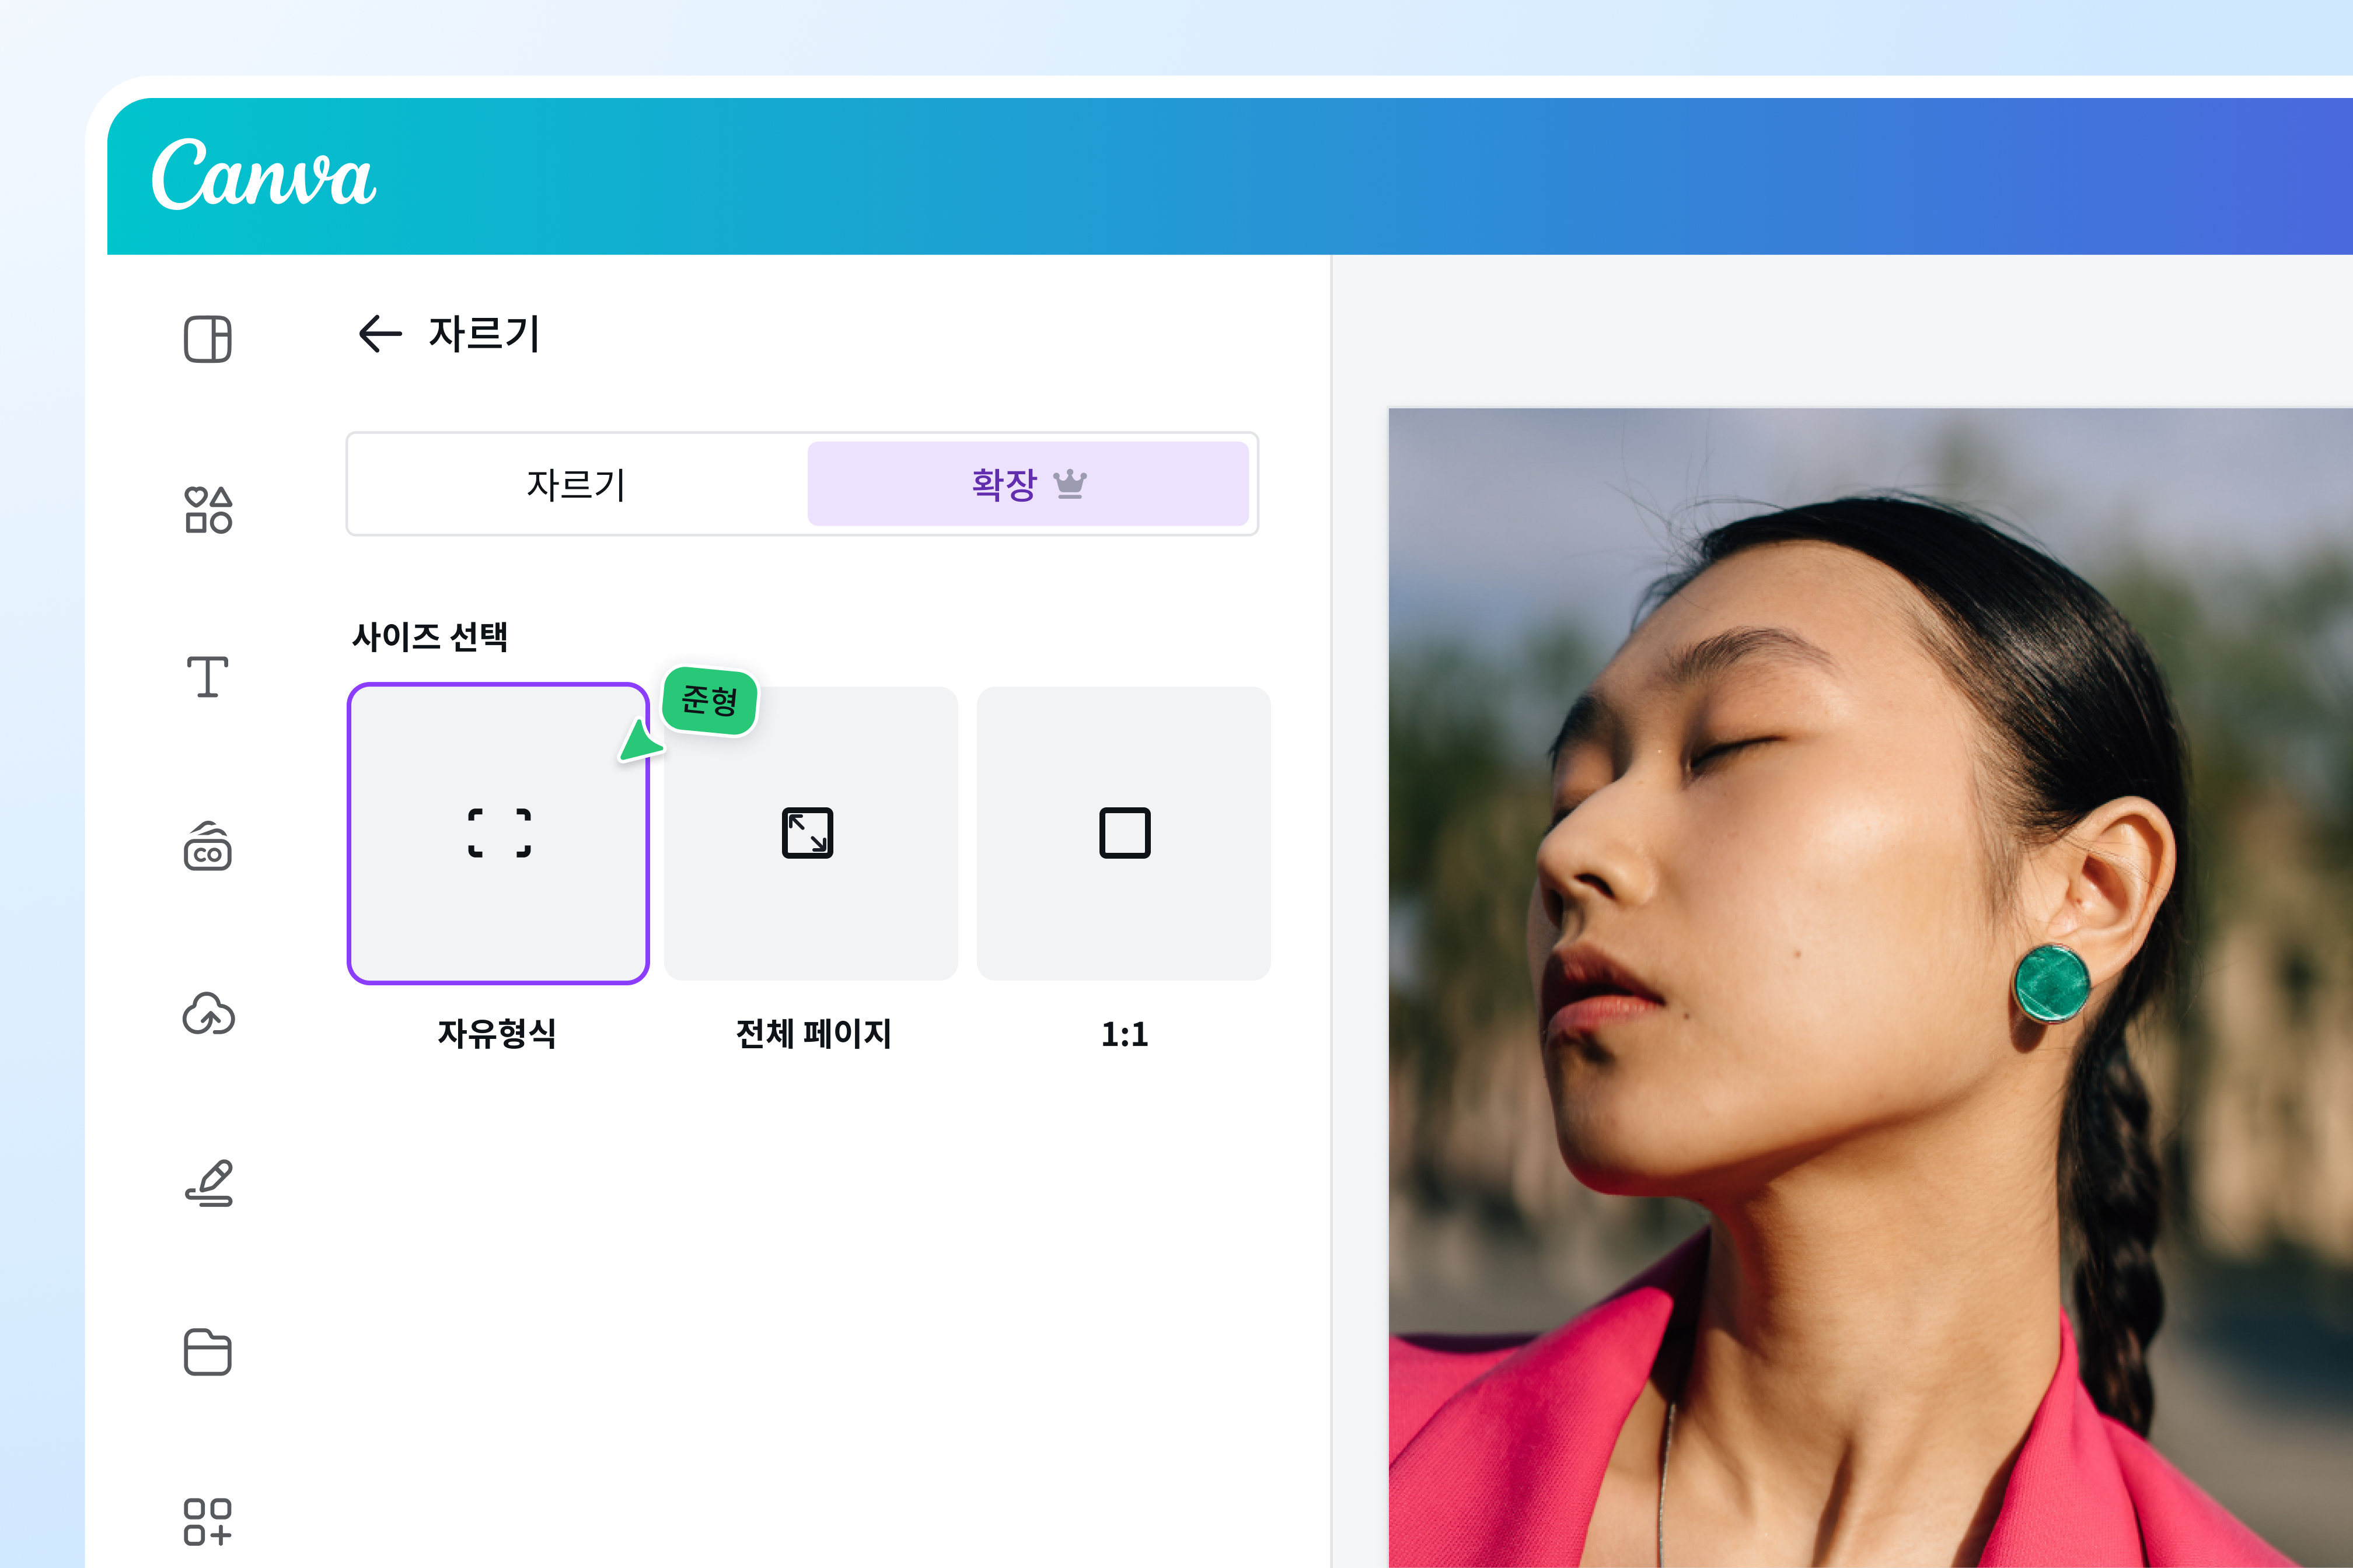
Task: Go back using the arrow beside 자르기
Action: [379, 334]
